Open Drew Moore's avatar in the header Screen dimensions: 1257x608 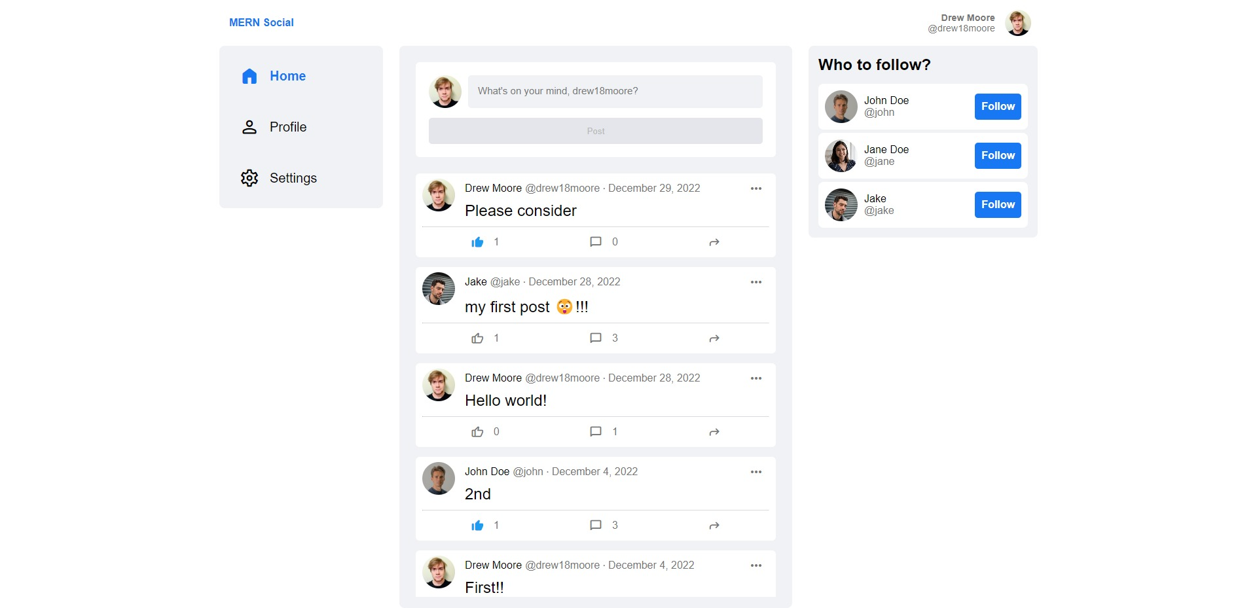pyautogui.click(x=1018, y=23)
